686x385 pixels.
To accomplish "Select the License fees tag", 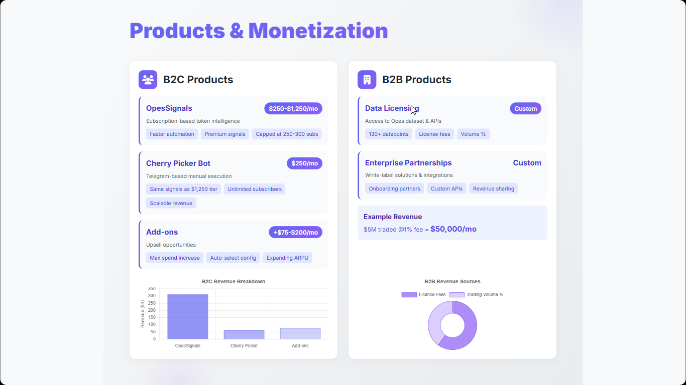I will [435, 134].
